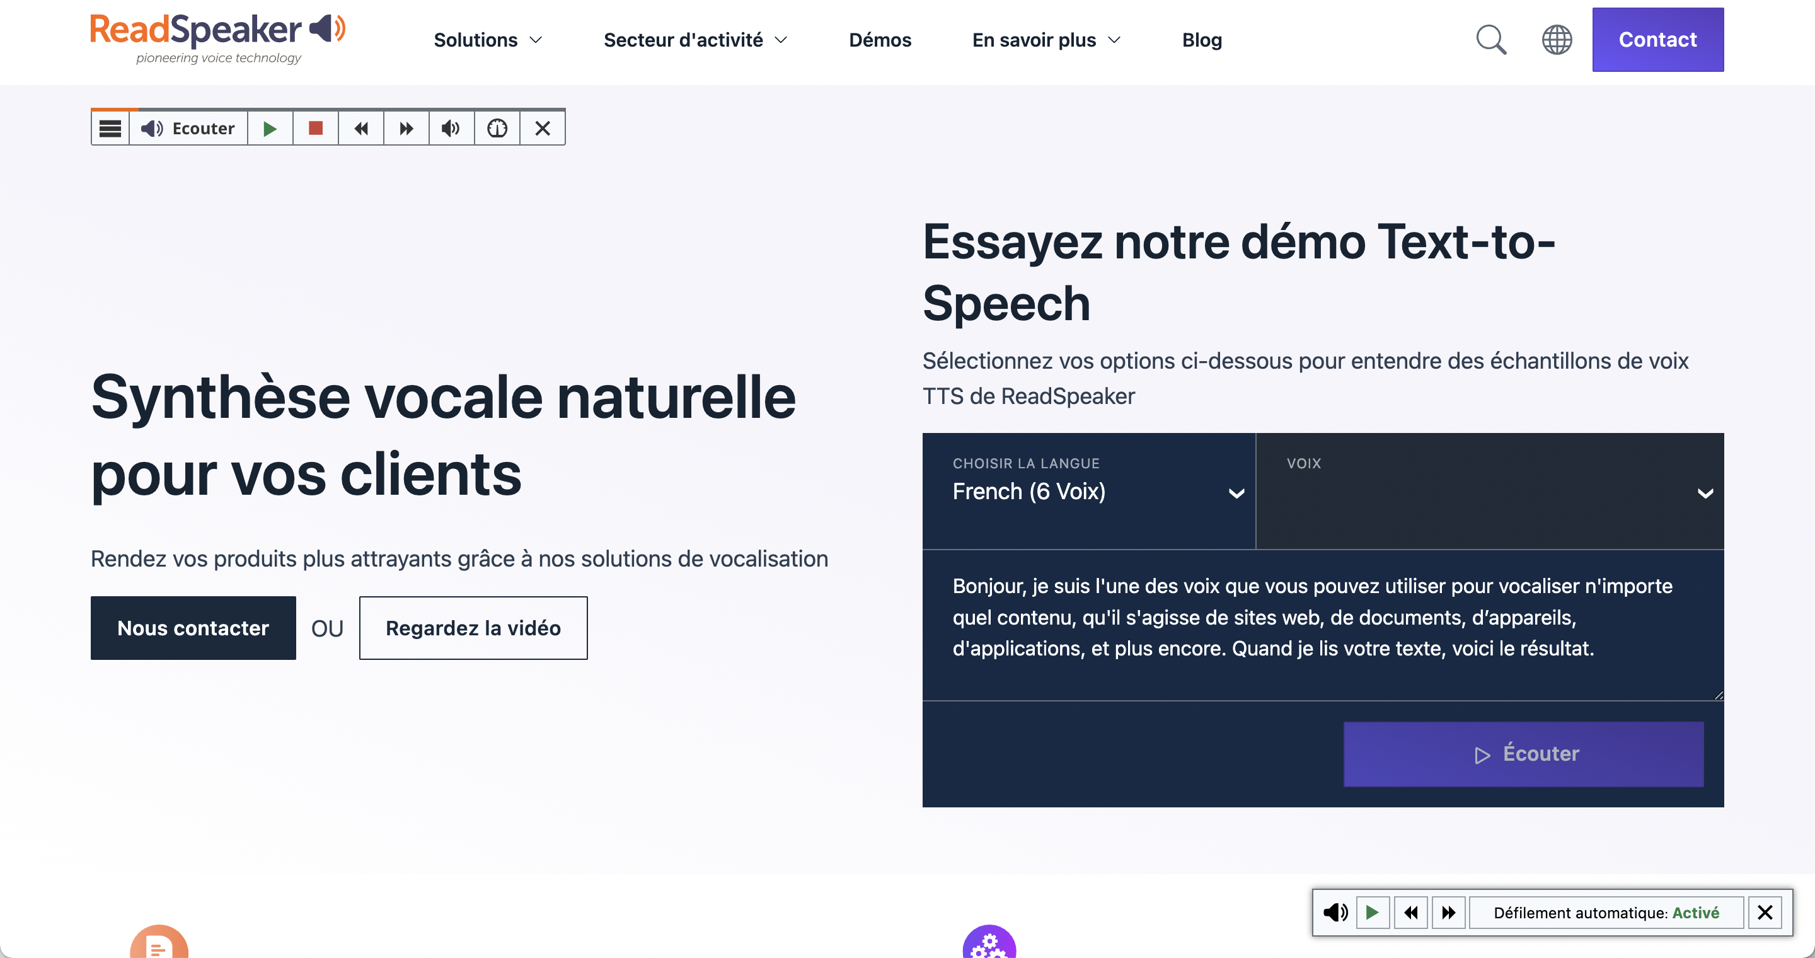Expand En savoir plus menu
1815x958 pixels.
coord(1046,40)
